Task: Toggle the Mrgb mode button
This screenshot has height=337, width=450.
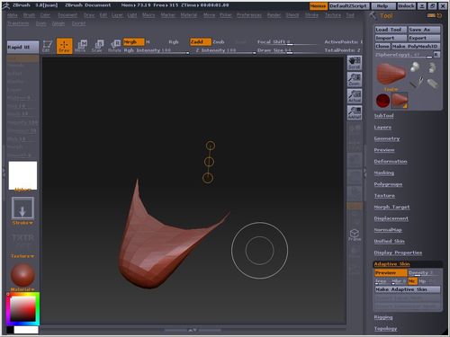Action: click(133, 42)
